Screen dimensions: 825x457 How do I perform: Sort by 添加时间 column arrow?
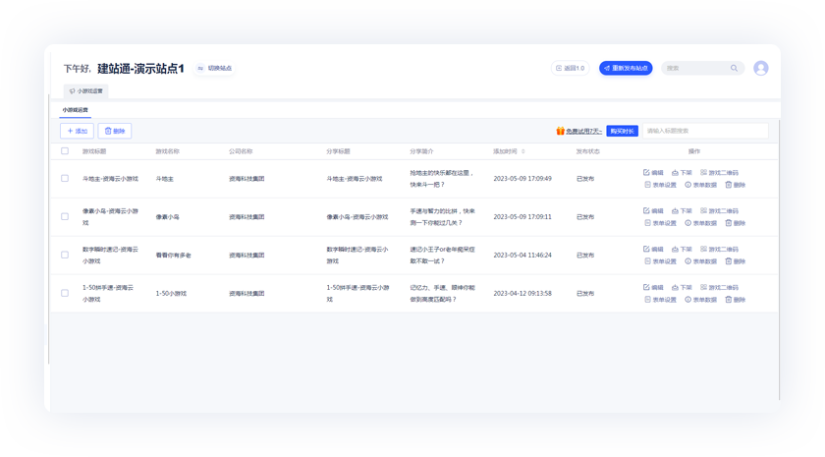(x=522, y=151)
